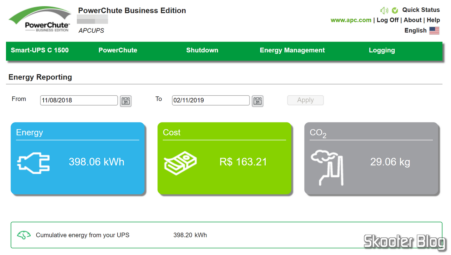Expand the Energy Management menu

coord(292,50)
